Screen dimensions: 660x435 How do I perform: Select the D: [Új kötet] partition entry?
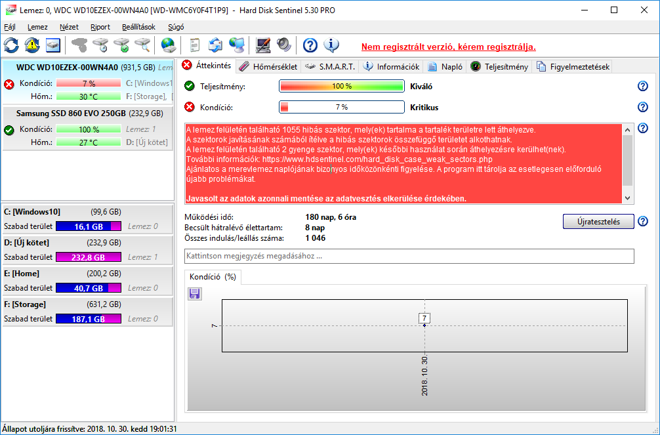pyautogui.click(x=87, y=250)
